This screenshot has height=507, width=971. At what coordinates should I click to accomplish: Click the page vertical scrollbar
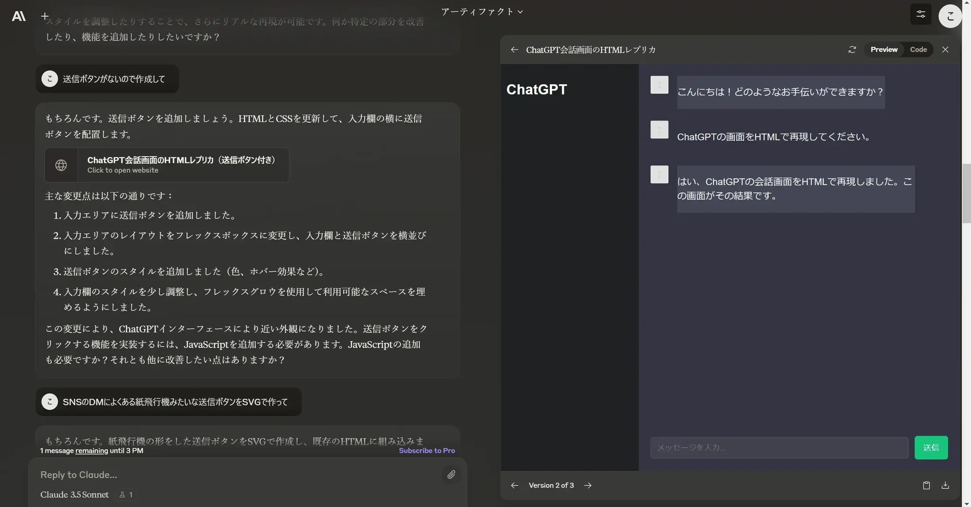tap(966, 193)
